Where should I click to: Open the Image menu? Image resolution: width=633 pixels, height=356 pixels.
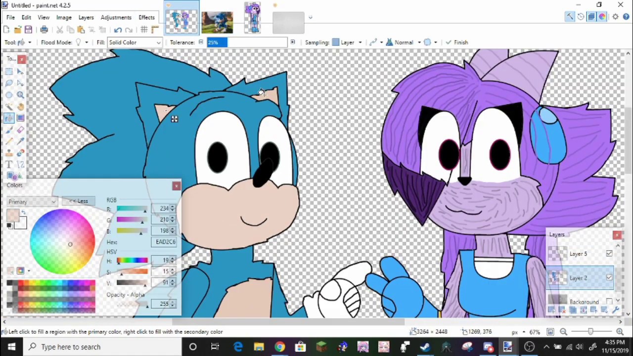64,17
